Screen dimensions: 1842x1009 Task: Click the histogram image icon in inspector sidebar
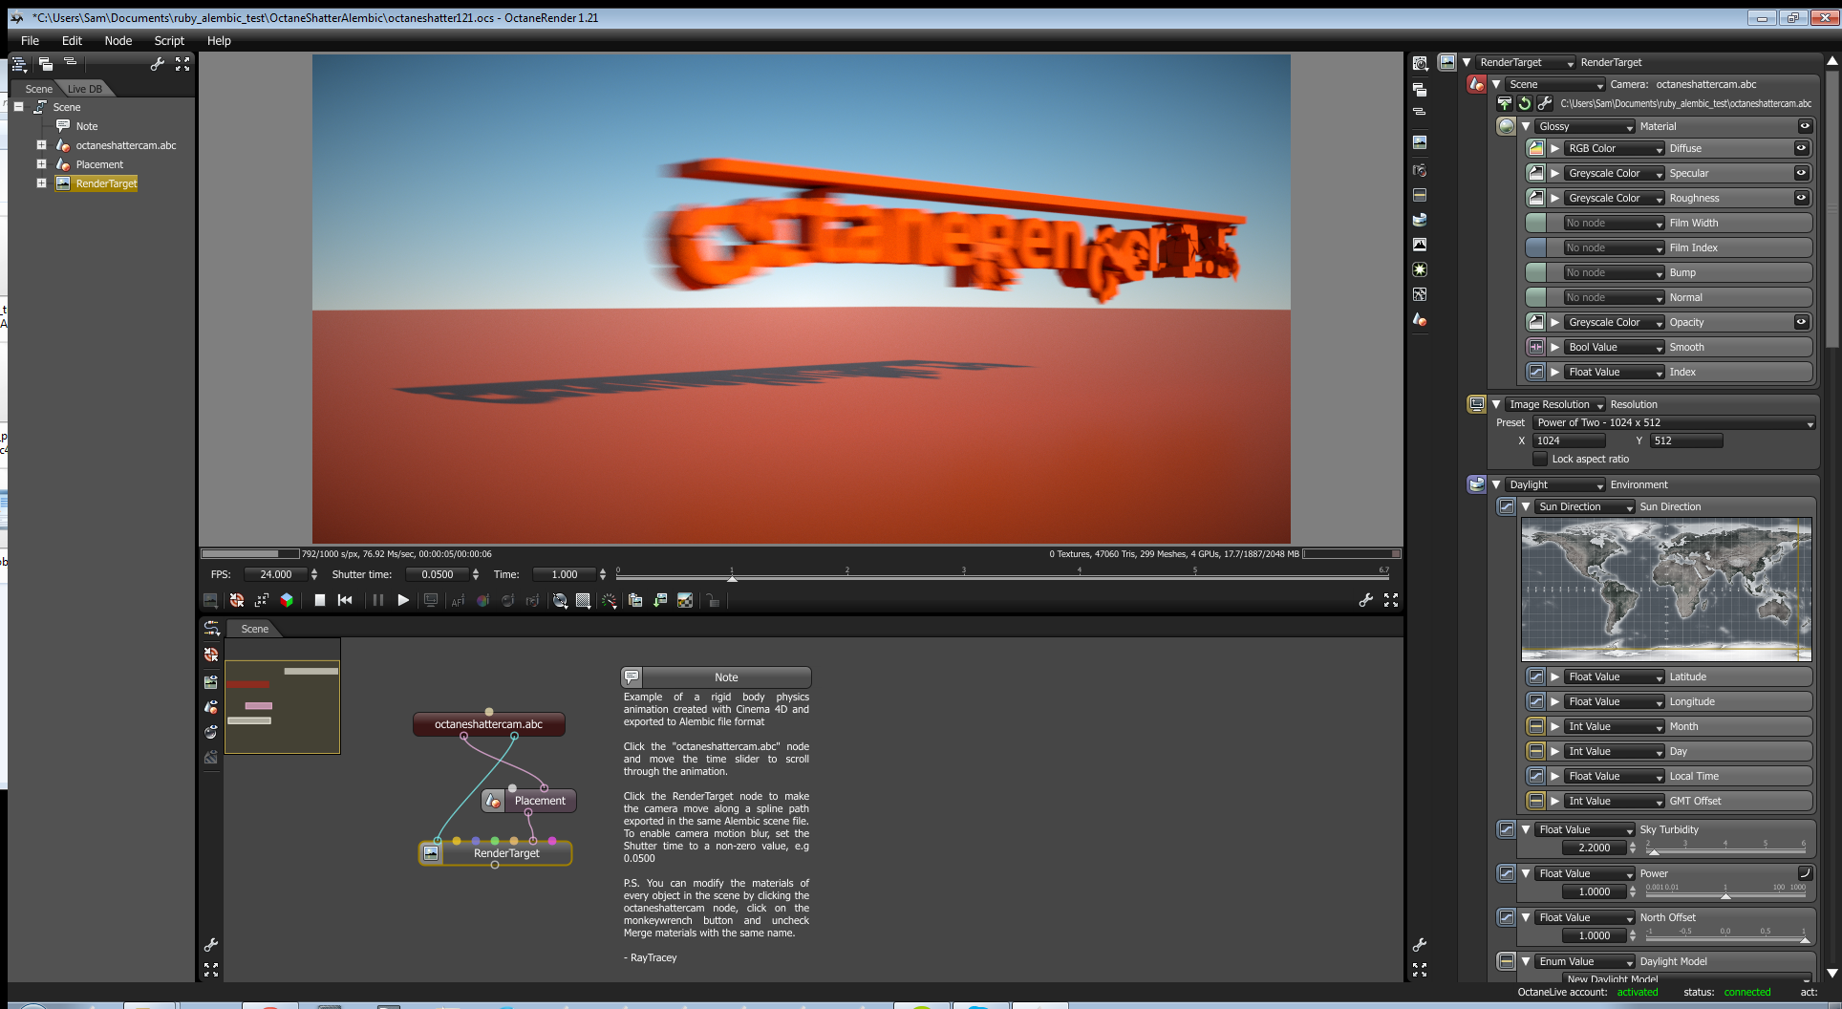coord(1421,245)
